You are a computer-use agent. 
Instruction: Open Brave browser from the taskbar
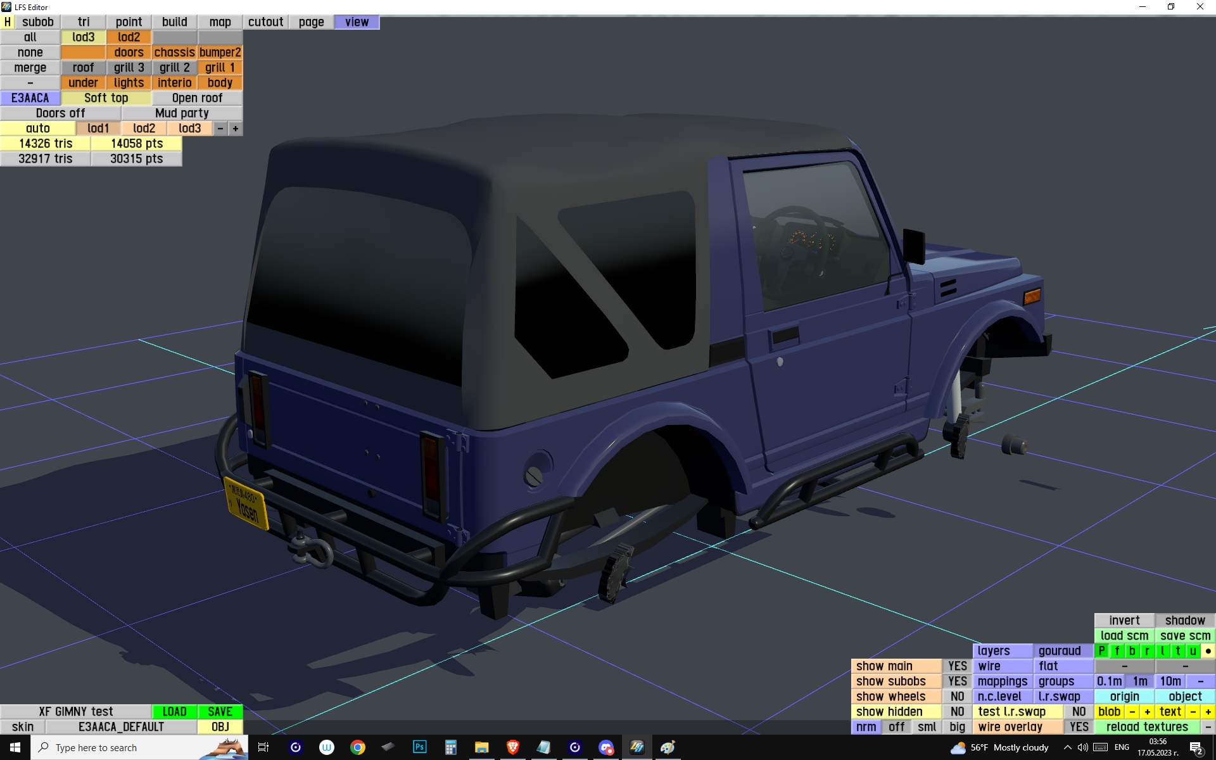pos(512,747)
